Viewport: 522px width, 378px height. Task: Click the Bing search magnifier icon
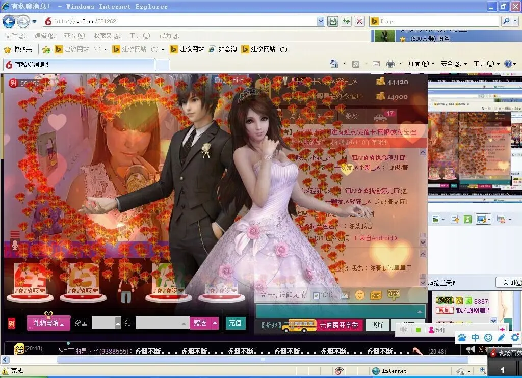[506, 21]
